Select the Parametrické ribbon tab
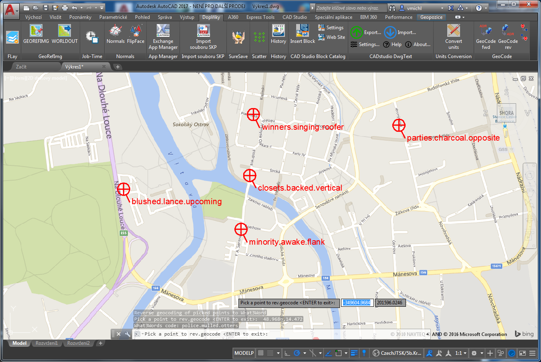541x362 pixels. tap(113, 17)
